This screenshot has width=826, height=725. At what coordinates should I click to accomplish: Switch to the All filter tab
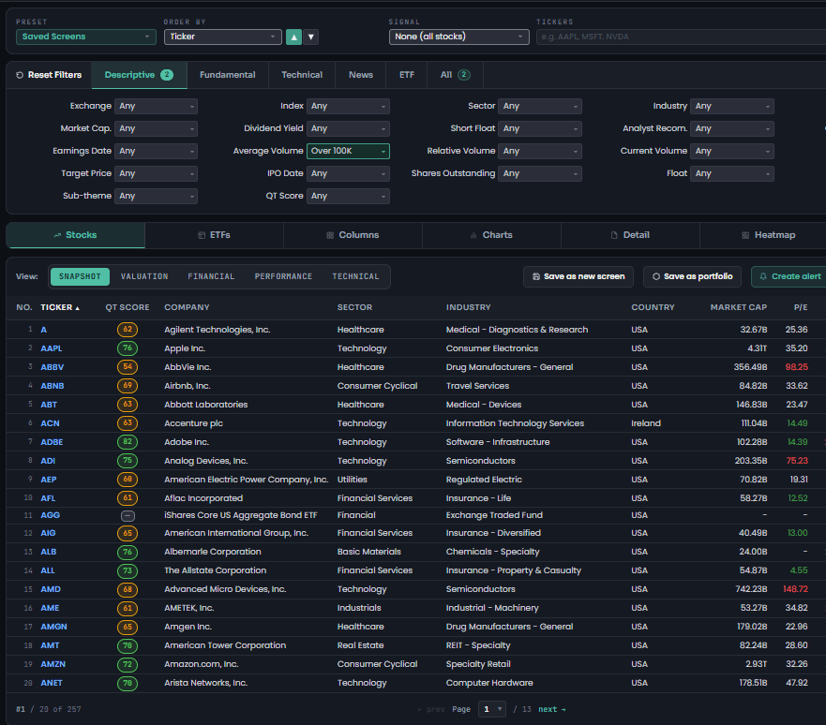(455, 75)
